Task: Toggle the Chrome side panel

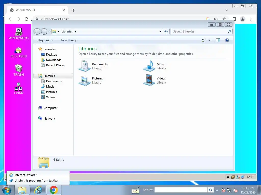Action: [x=234, y=19]
